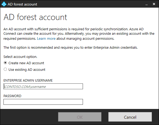Viewport: 159px width, 125px height.
Task: Click the 'Select account option.' text
Action: 20,57
